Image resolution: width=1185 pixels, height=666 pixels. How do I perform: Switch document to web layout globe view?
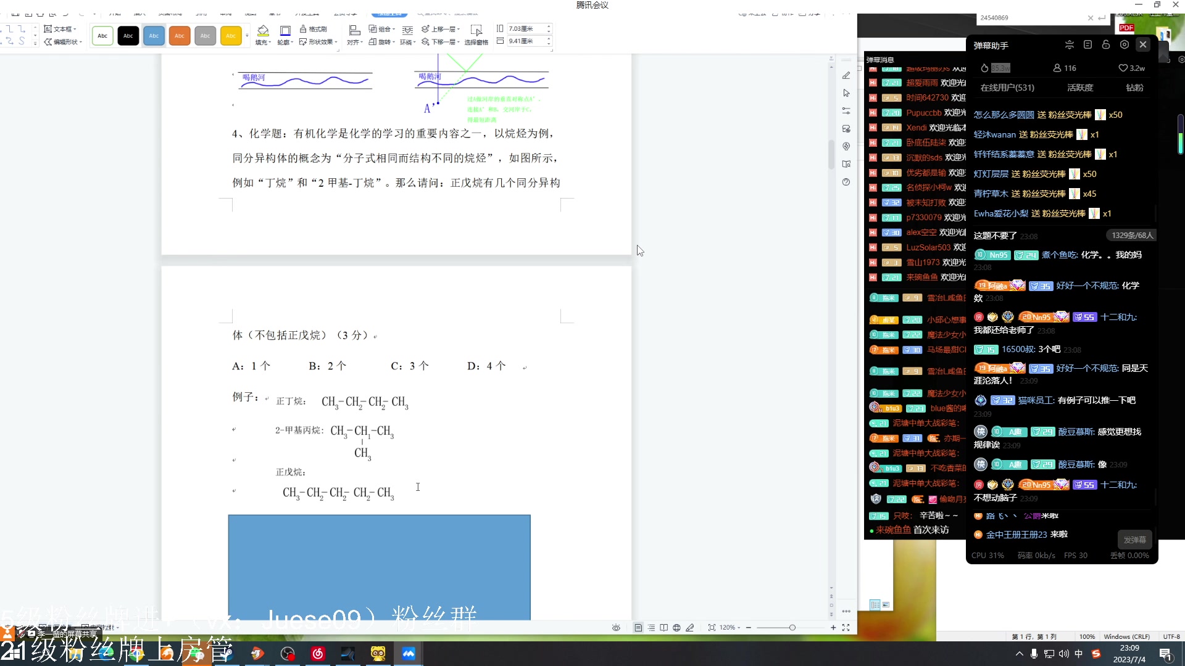[x=677, y=628]
